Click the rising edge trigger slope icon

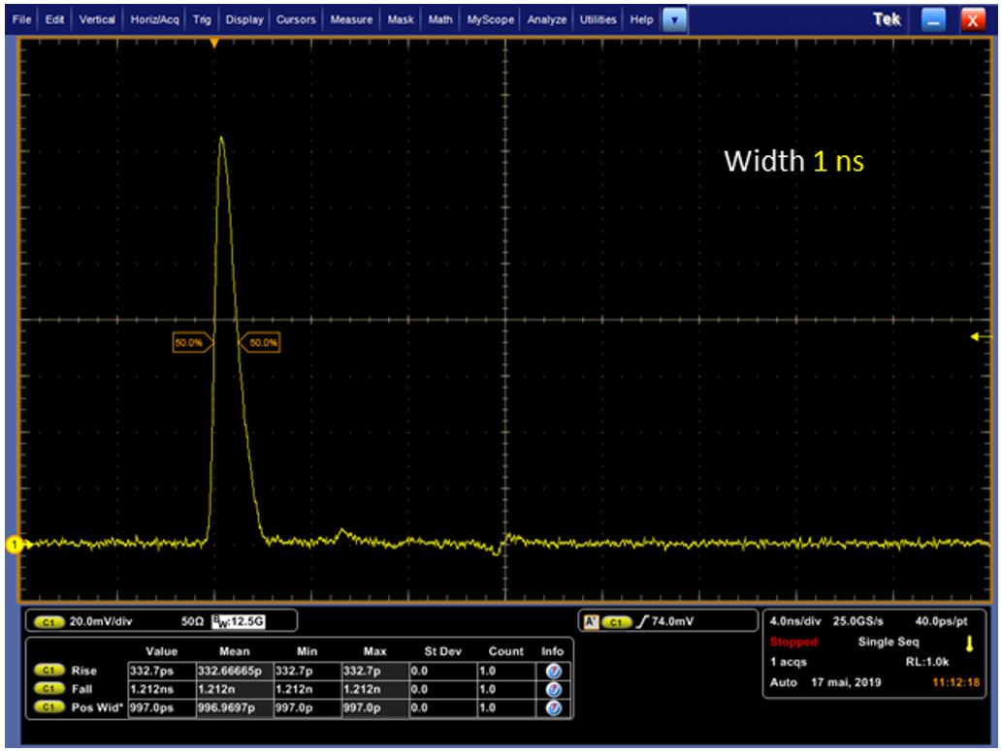tap(642, 621)
